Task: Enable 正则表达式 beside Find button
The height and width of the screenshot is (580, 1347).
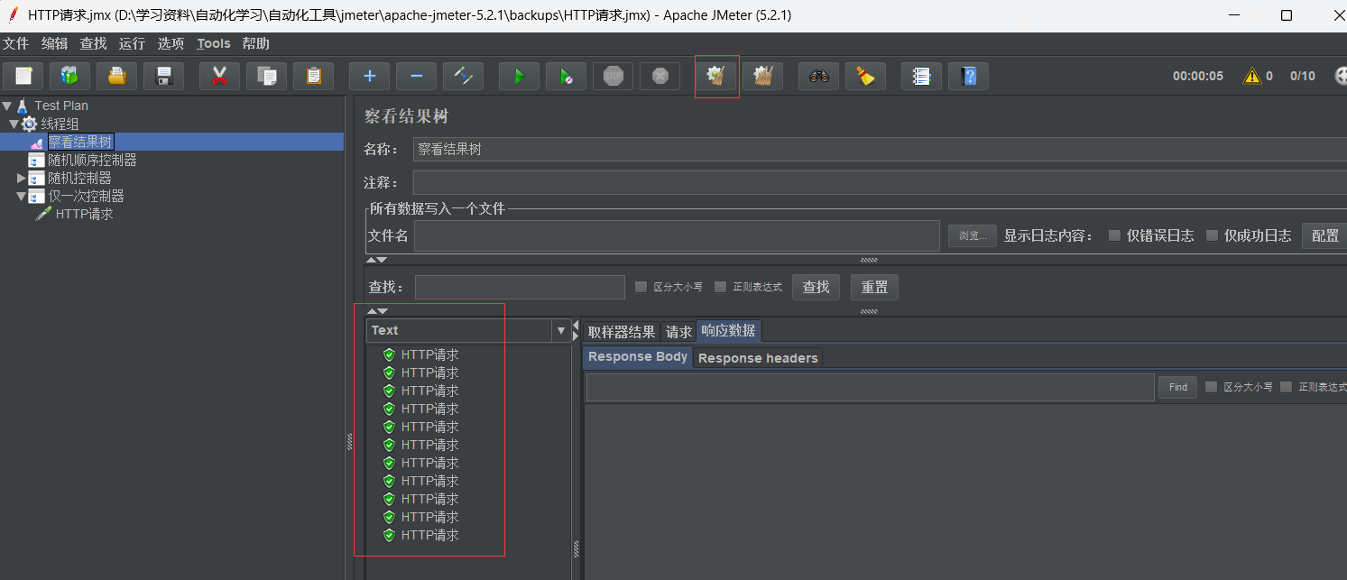Action: click(x=1286, y=387)
